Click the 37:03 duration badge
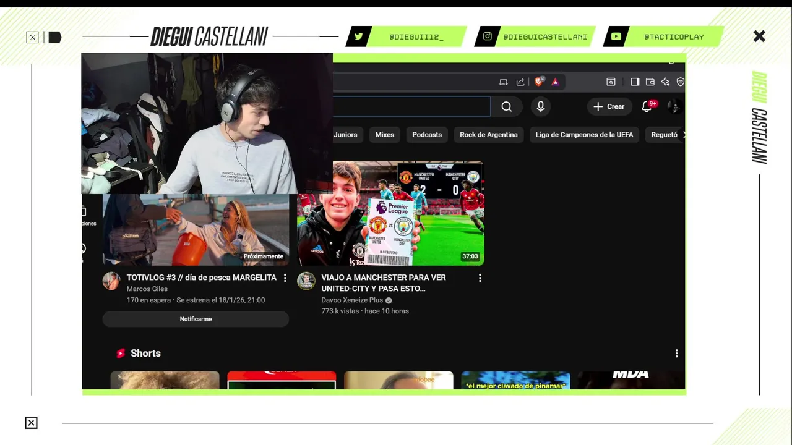This screenshot has height=445, width=792. [x=470, y=256]
